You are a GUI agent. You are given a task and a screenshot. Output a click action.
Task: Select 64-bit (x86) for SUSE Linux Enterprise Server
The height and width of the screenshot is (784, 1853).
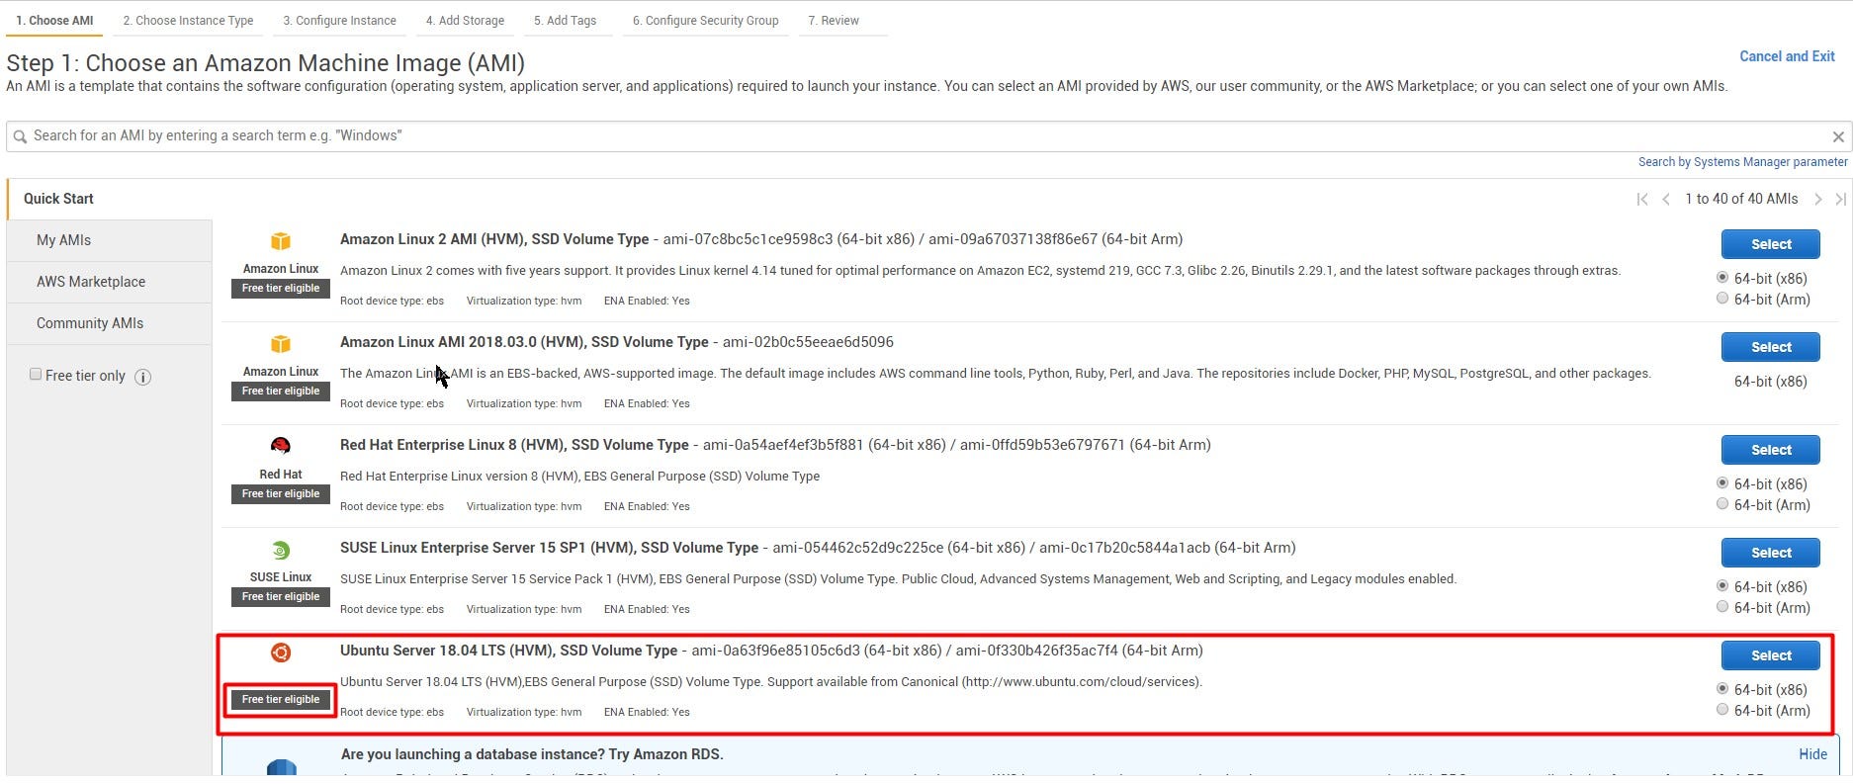(1722, 586)
